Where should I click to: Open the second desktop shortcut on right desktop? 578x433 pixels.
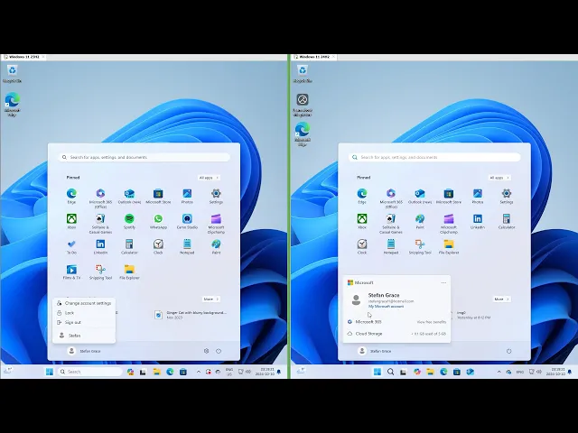pos(303,105)
